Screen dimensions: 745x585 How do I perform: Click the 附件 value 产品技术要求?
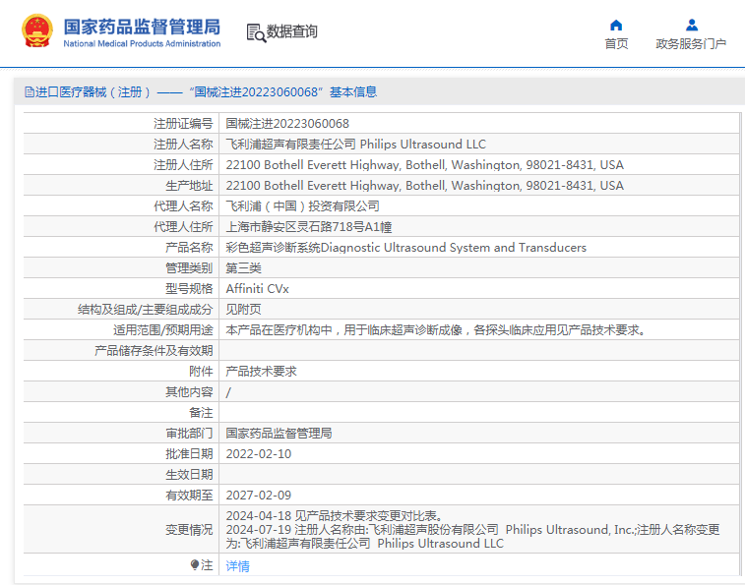[262, 372]
